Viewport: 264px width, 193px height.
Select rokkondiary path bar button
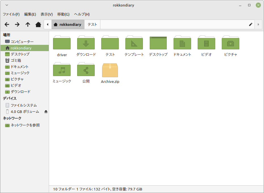pos(68,24)
